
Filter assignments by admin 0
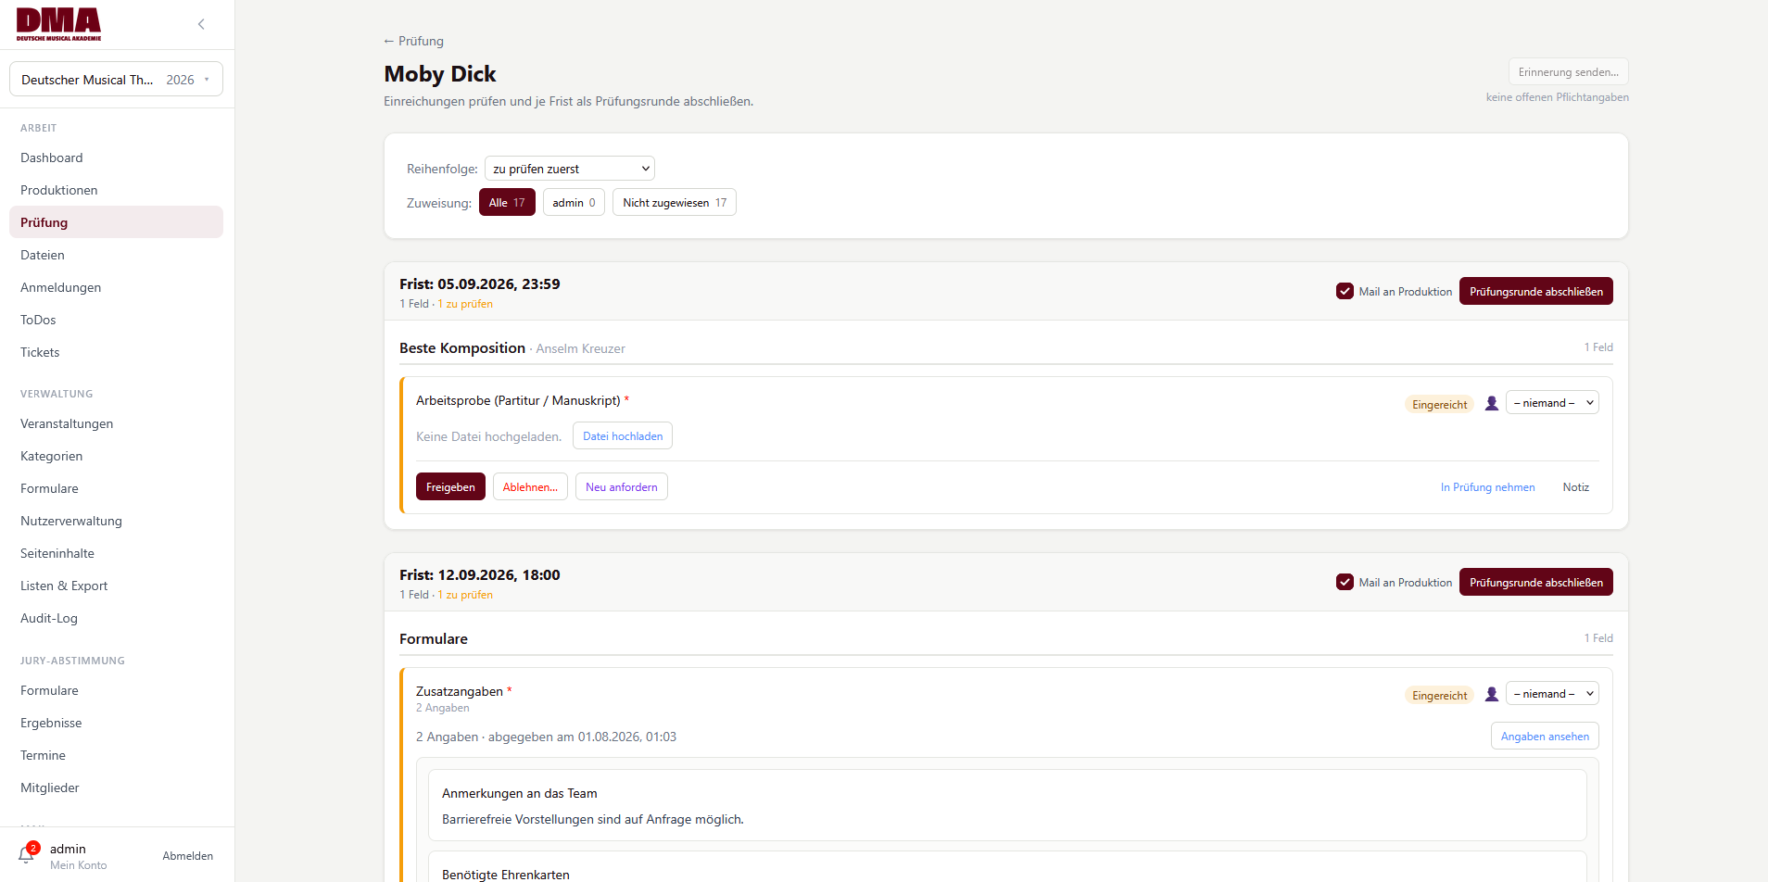coord(574,203)
